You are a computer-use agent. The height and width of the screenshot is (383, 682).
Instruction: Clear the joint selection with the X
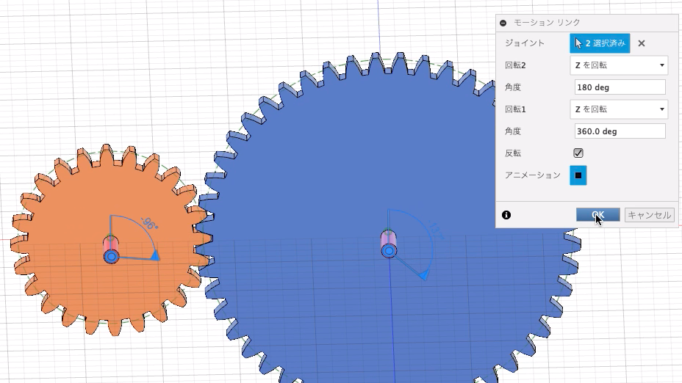pyautogui.click(x=642, y=43)
